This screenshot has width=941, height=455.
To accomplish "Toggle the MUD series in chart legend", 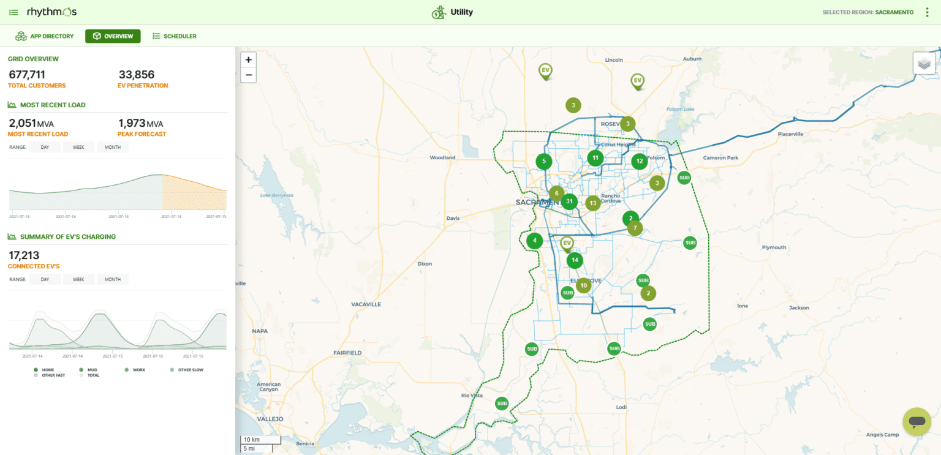I will [x=88, y=370].
